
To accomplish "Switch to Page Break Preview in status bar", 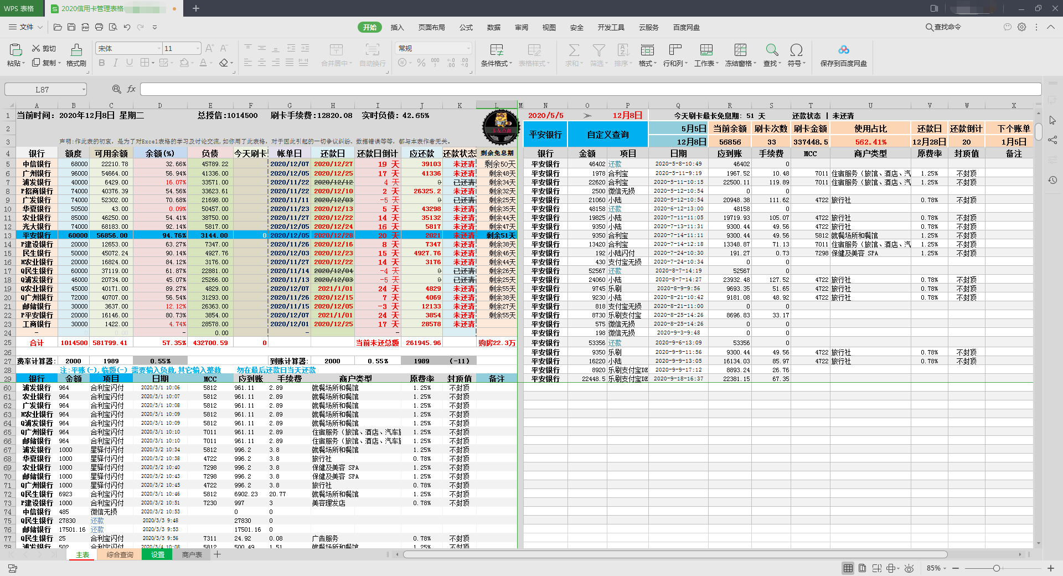I will pyautogui.click(x=877, y=568).
